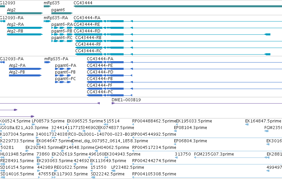Select EK113649.5prime feature

pos(91,164)
